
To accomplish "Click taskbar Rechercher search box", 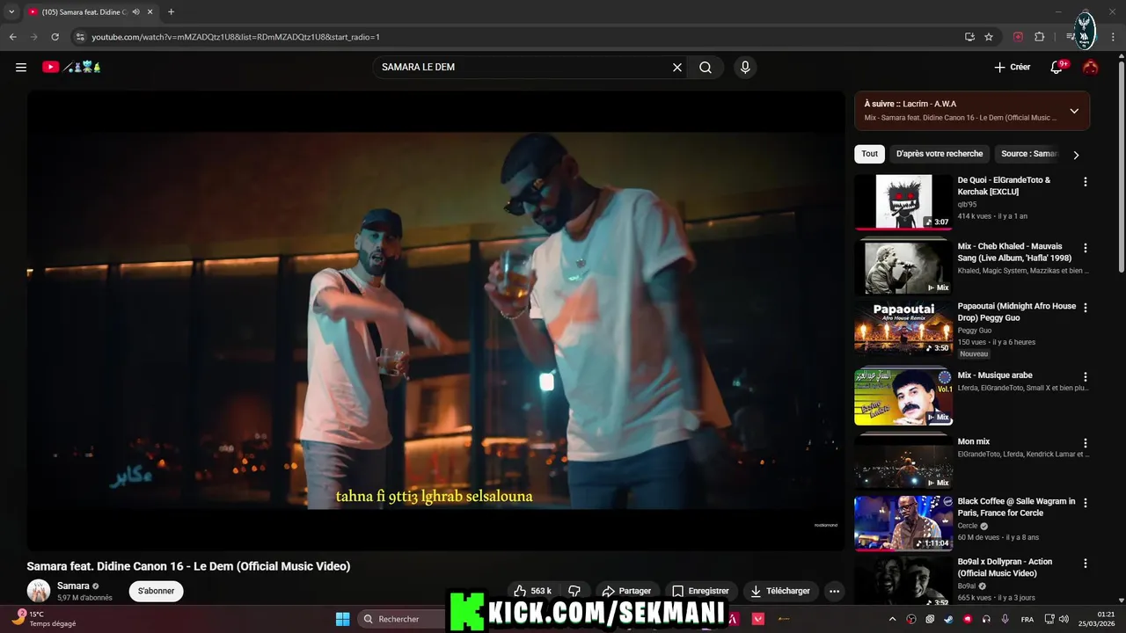I will coord(402,619).
